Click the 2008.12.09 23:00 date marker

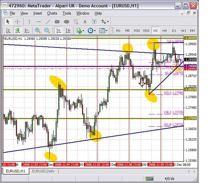[161, 165]
